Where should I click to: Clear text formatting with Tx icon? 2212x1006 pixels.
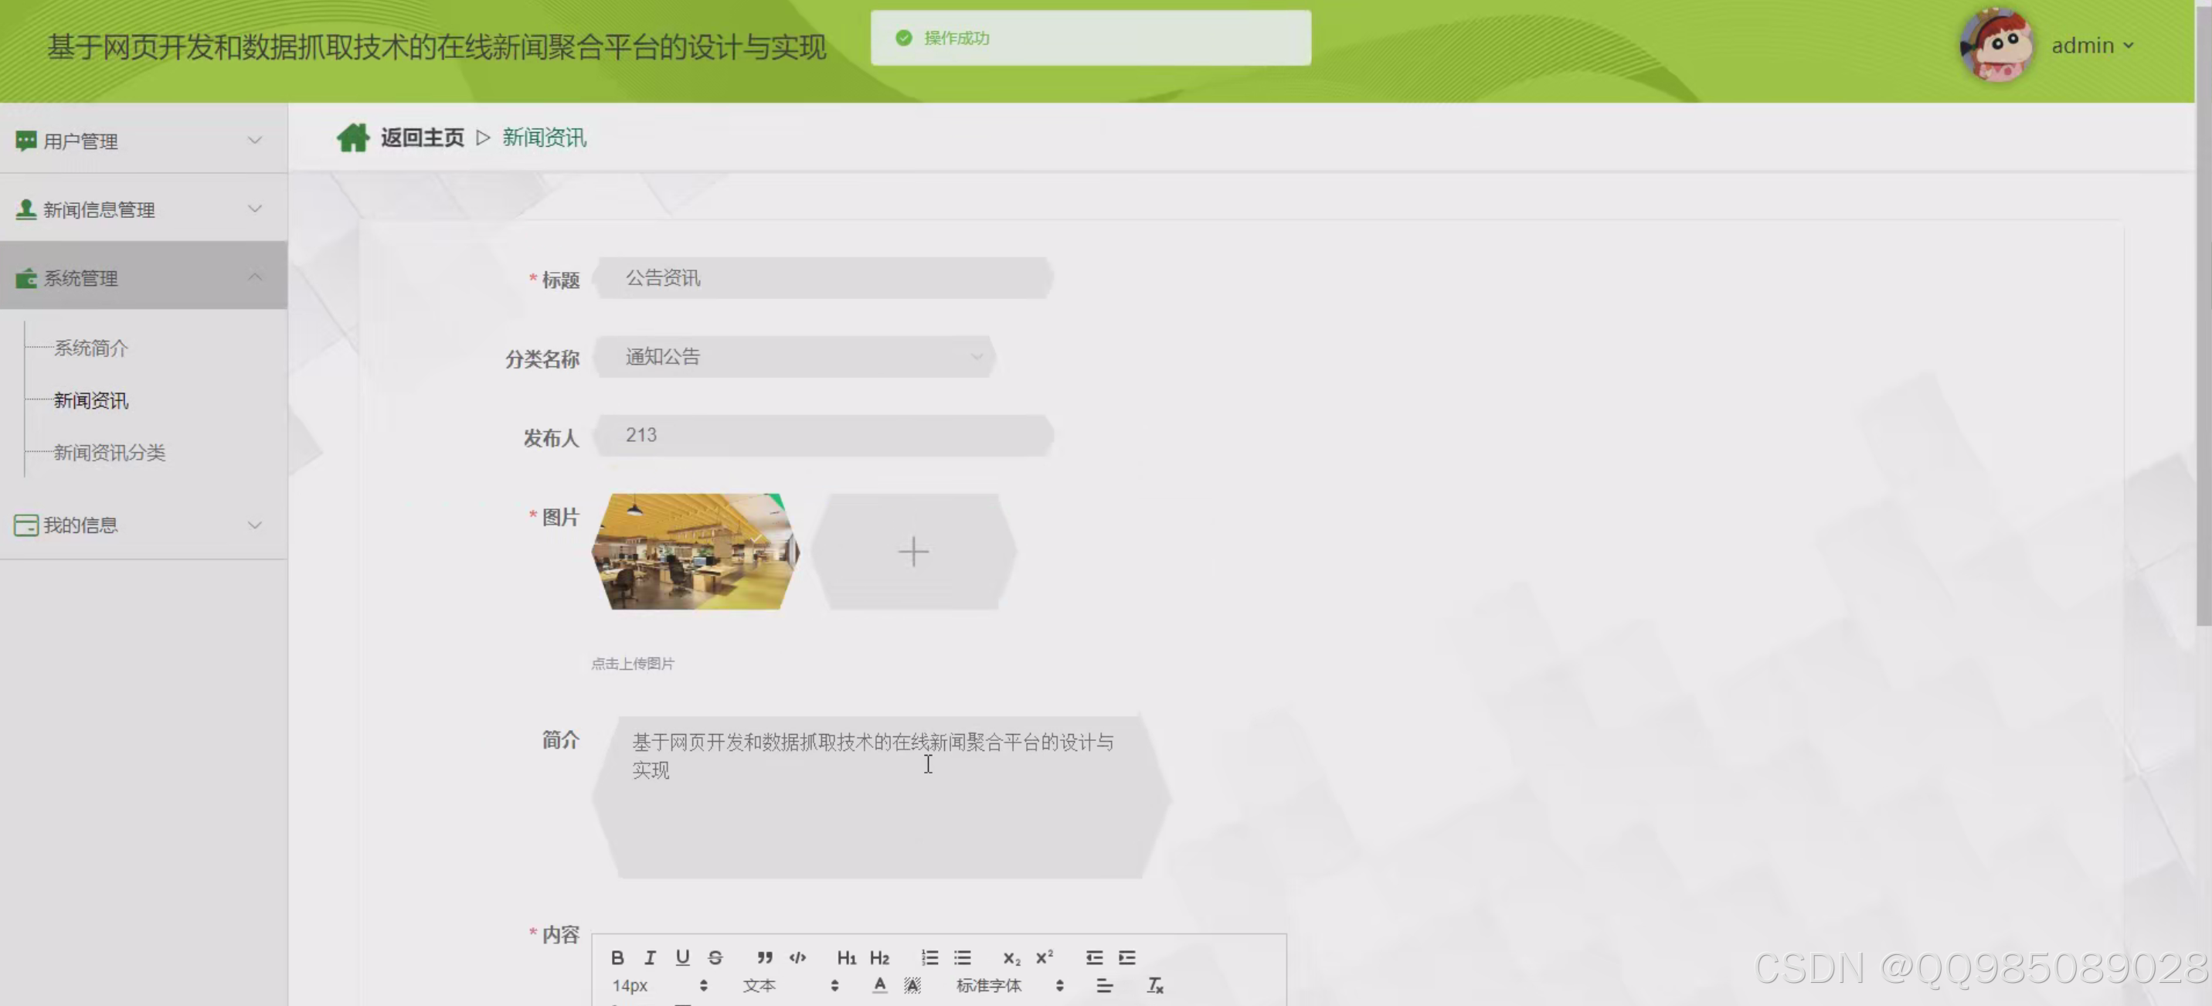tap(1157, 986)
